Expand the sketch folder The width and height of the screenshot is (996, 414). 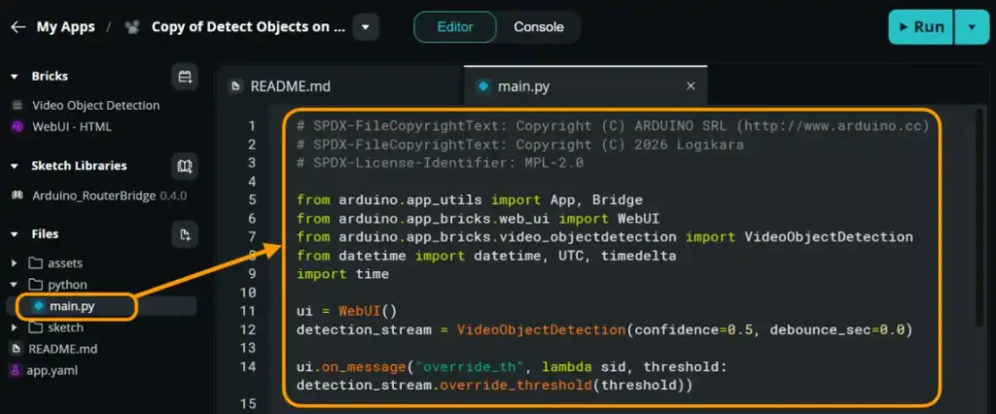click(x=14, y=328)
